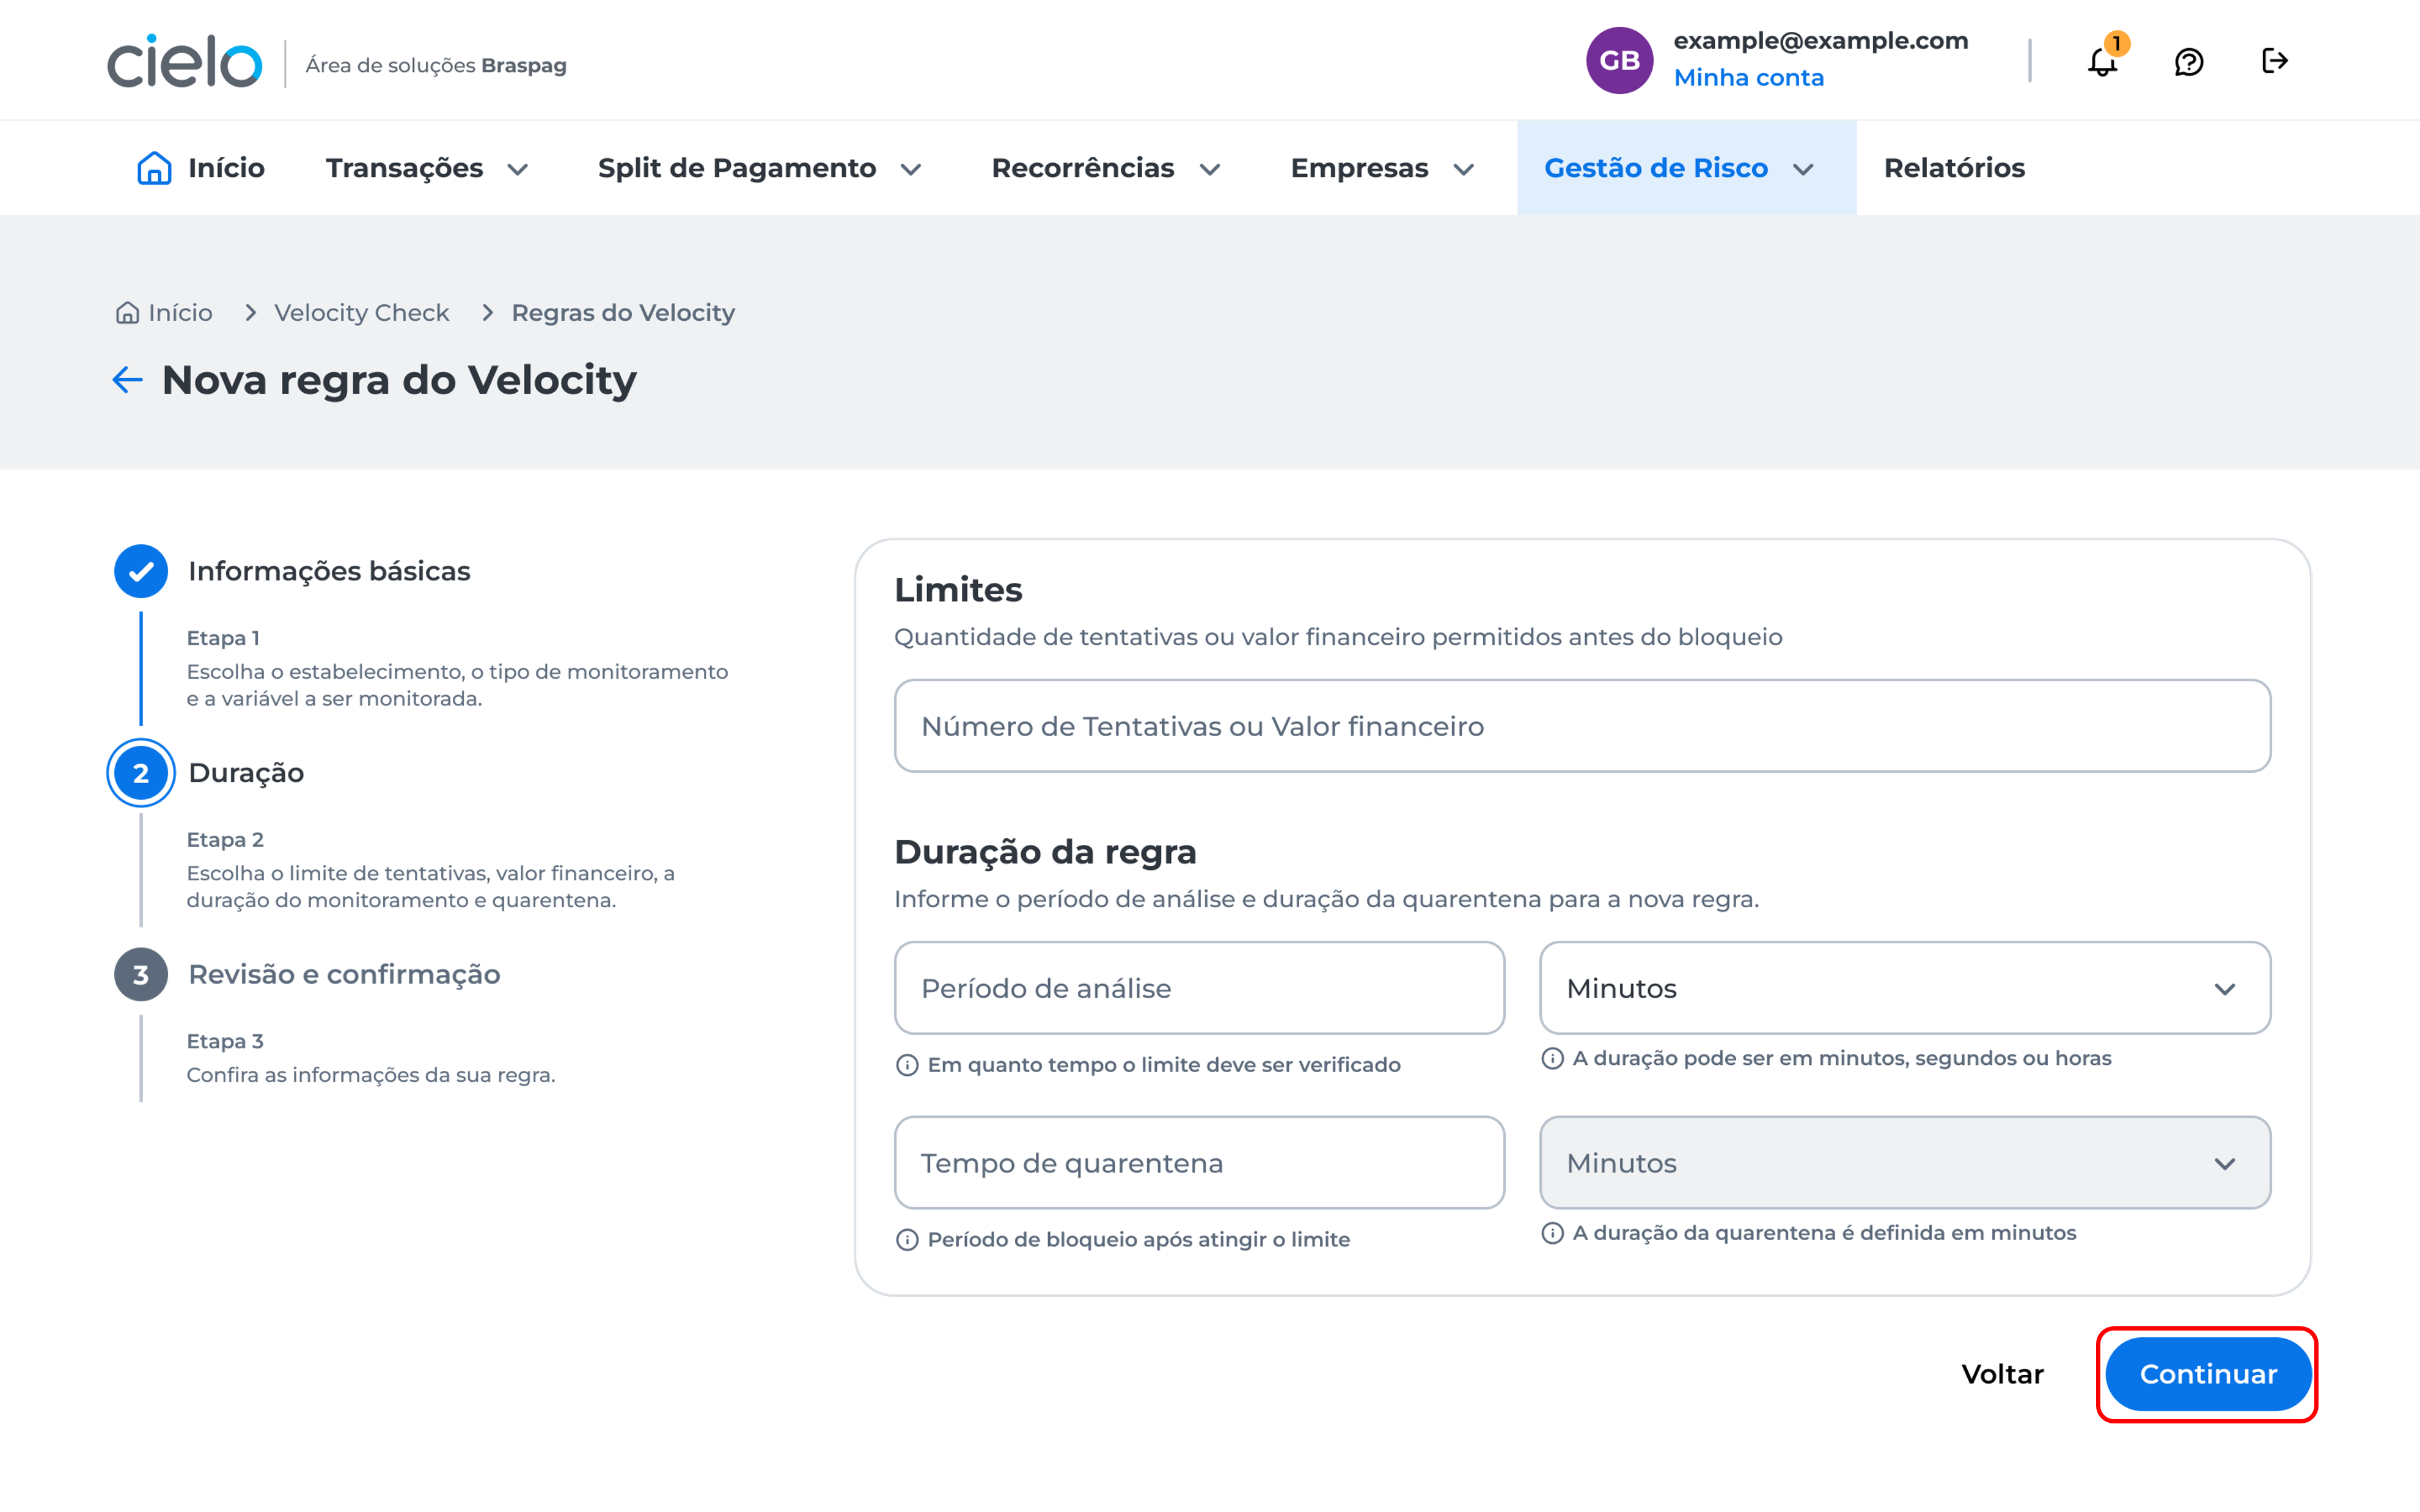This screenshot has height=1512, width=2420.
Task: Focus the Número de Tentativas input field
Action: pyautogui.click(x=1582, y=726)
